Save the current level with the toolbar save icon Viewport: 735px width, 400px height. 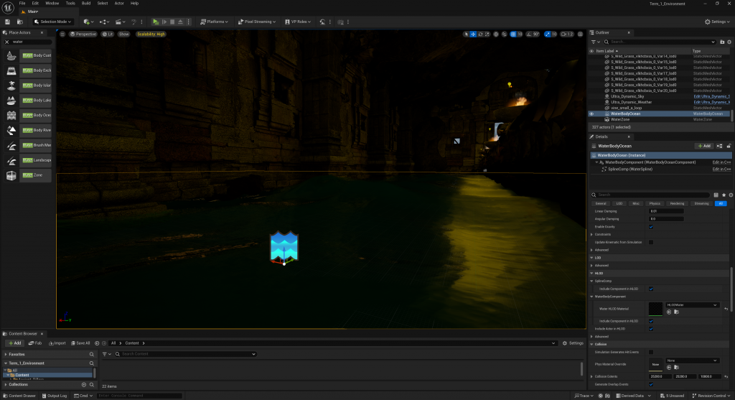[x=7, y=22]
